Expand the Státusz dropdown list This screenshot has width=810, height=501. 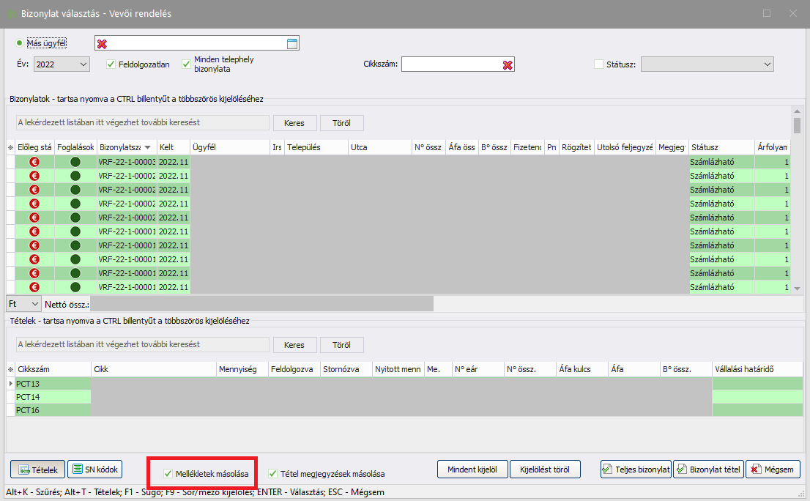coord(767,64)
